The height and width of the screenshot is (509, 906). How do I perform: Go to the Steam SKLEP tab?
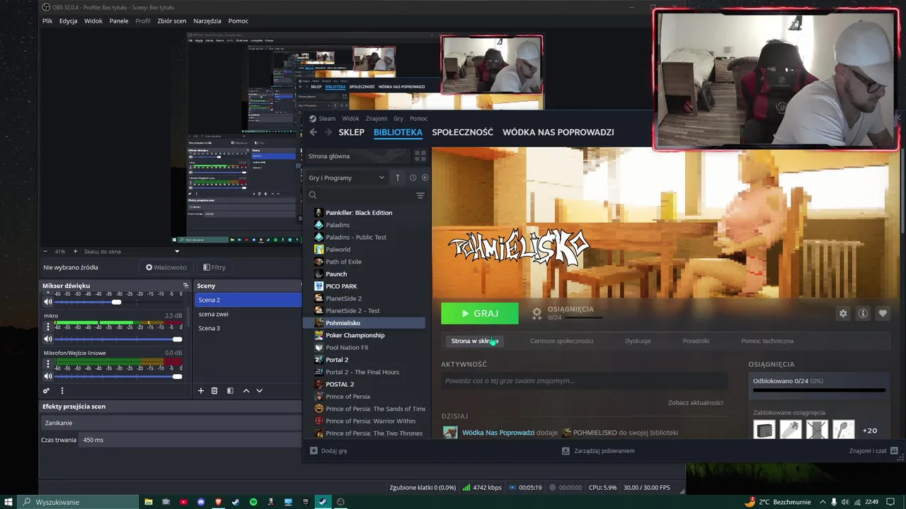click(x=351, y=132)
